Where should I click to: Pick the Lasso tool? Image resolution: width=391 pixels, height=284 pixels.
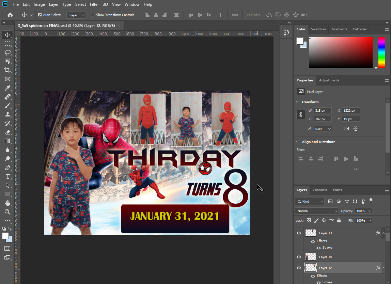coord(7,52)
